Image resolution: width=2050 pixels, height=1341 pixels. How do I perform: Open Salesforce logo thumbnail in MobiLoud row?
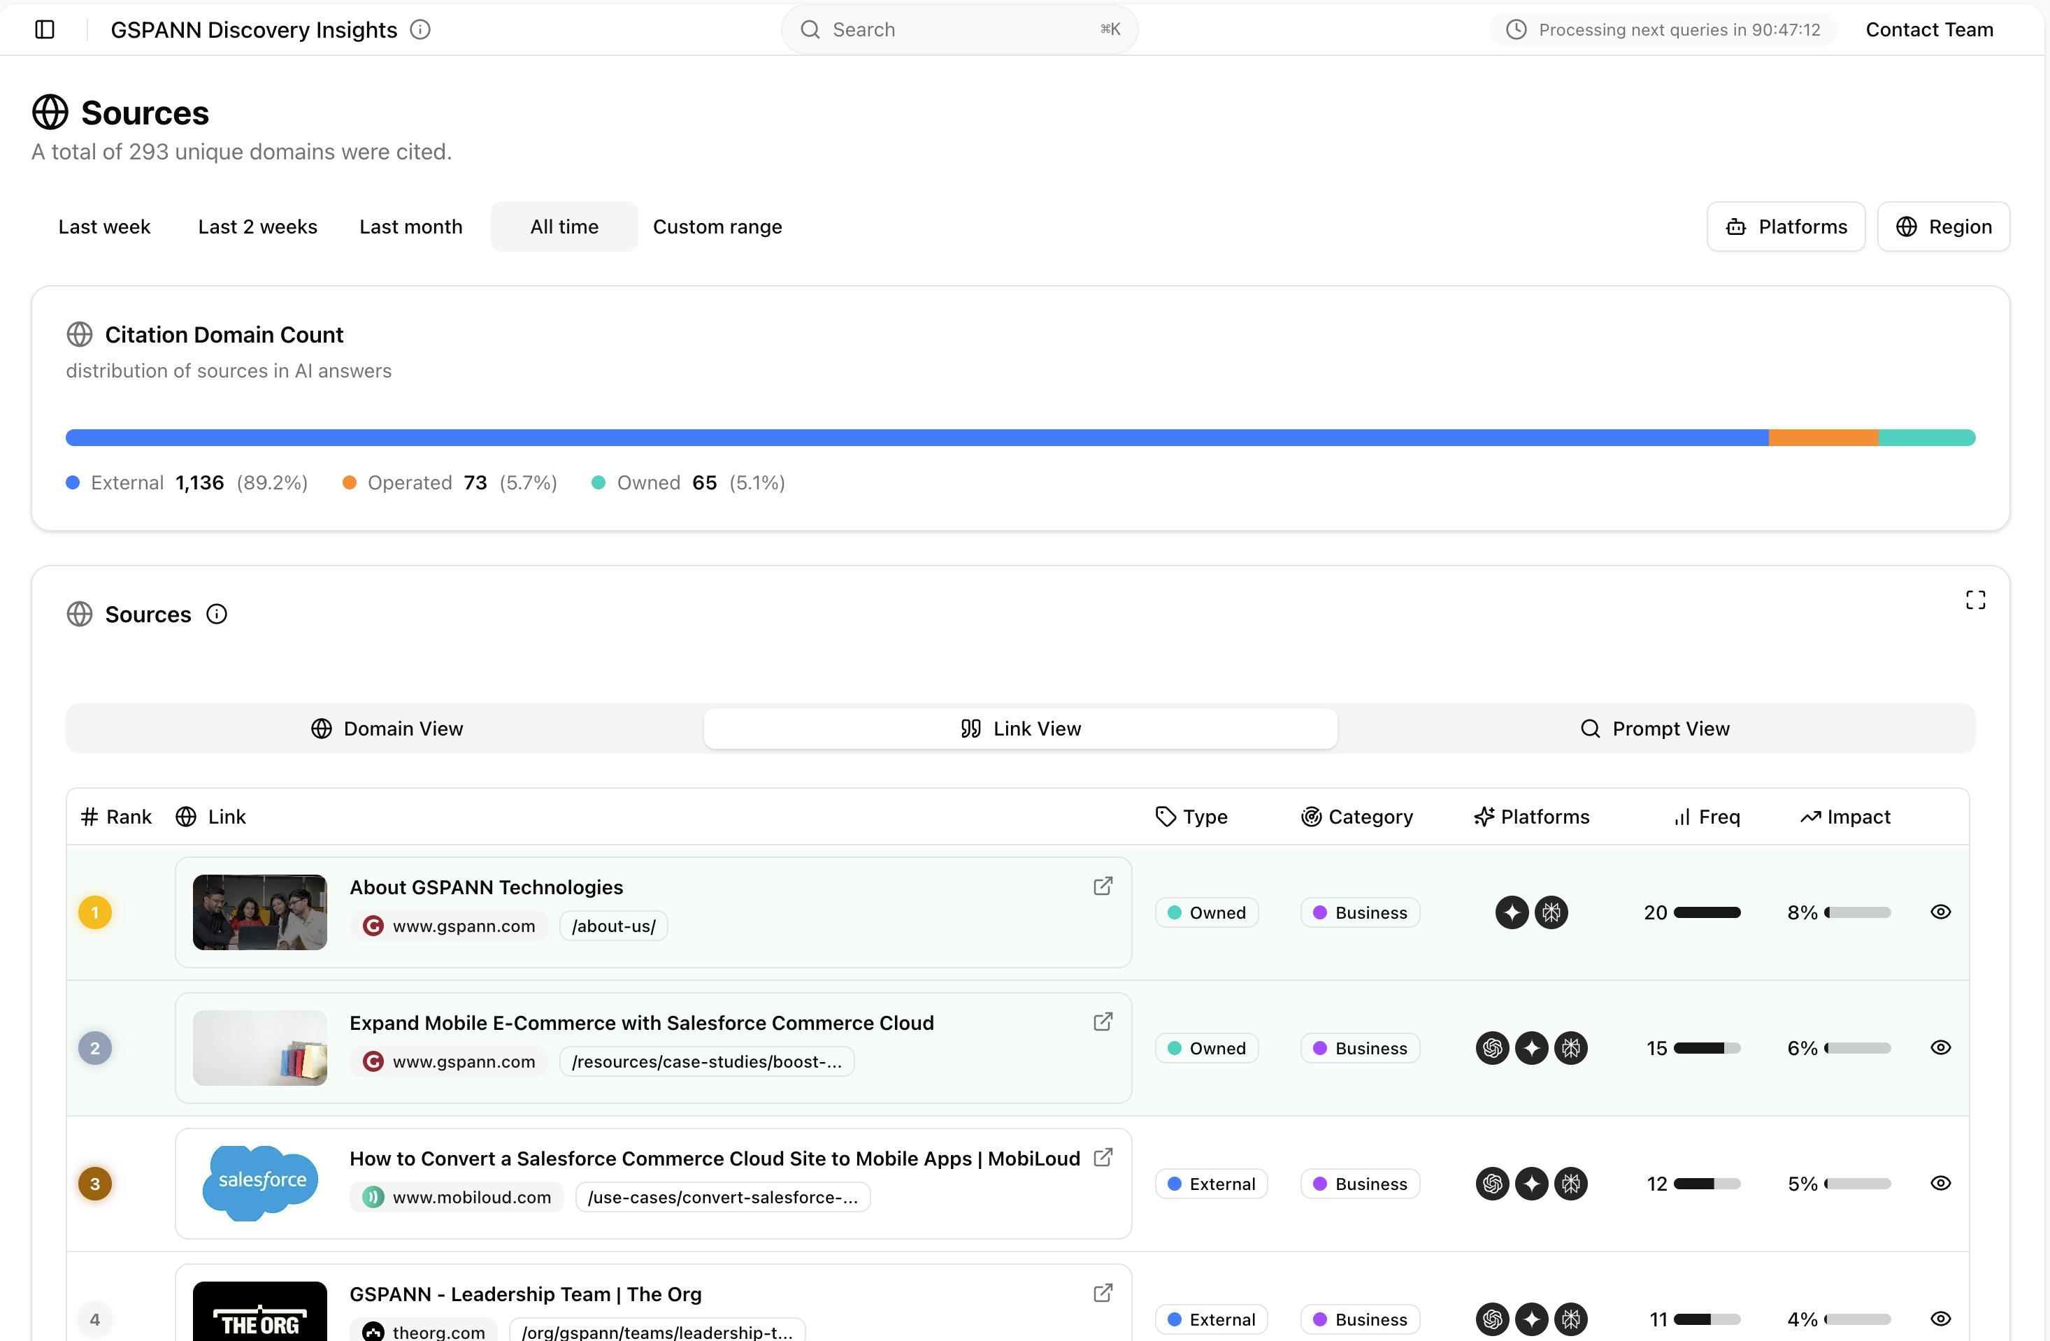click(259, 1184)
